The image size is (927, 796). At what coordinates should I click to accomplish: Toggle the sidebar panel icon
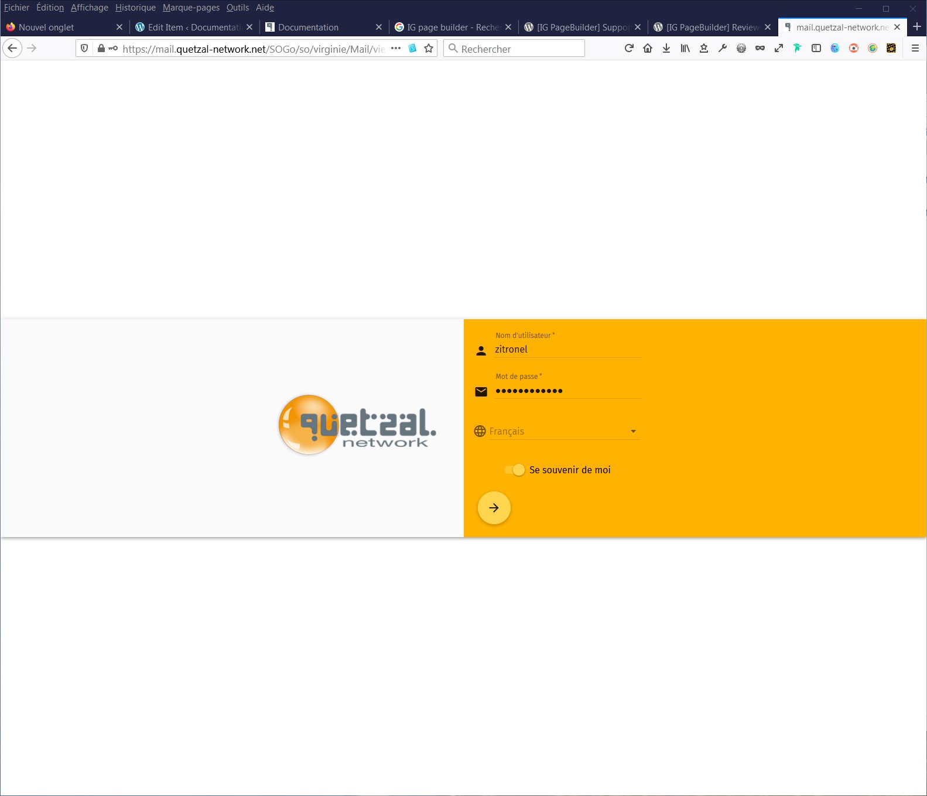[x=816, y=49]
